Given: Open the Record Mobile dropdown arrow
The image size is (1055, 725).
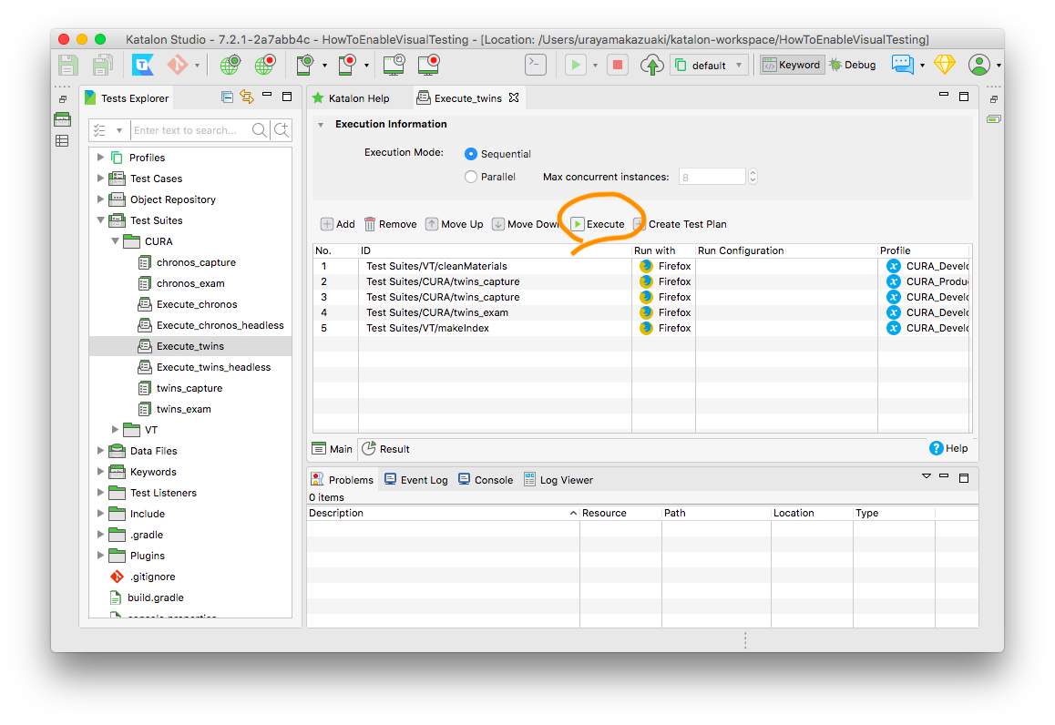Looking at the screenshot, I should [x=366, y=66].
